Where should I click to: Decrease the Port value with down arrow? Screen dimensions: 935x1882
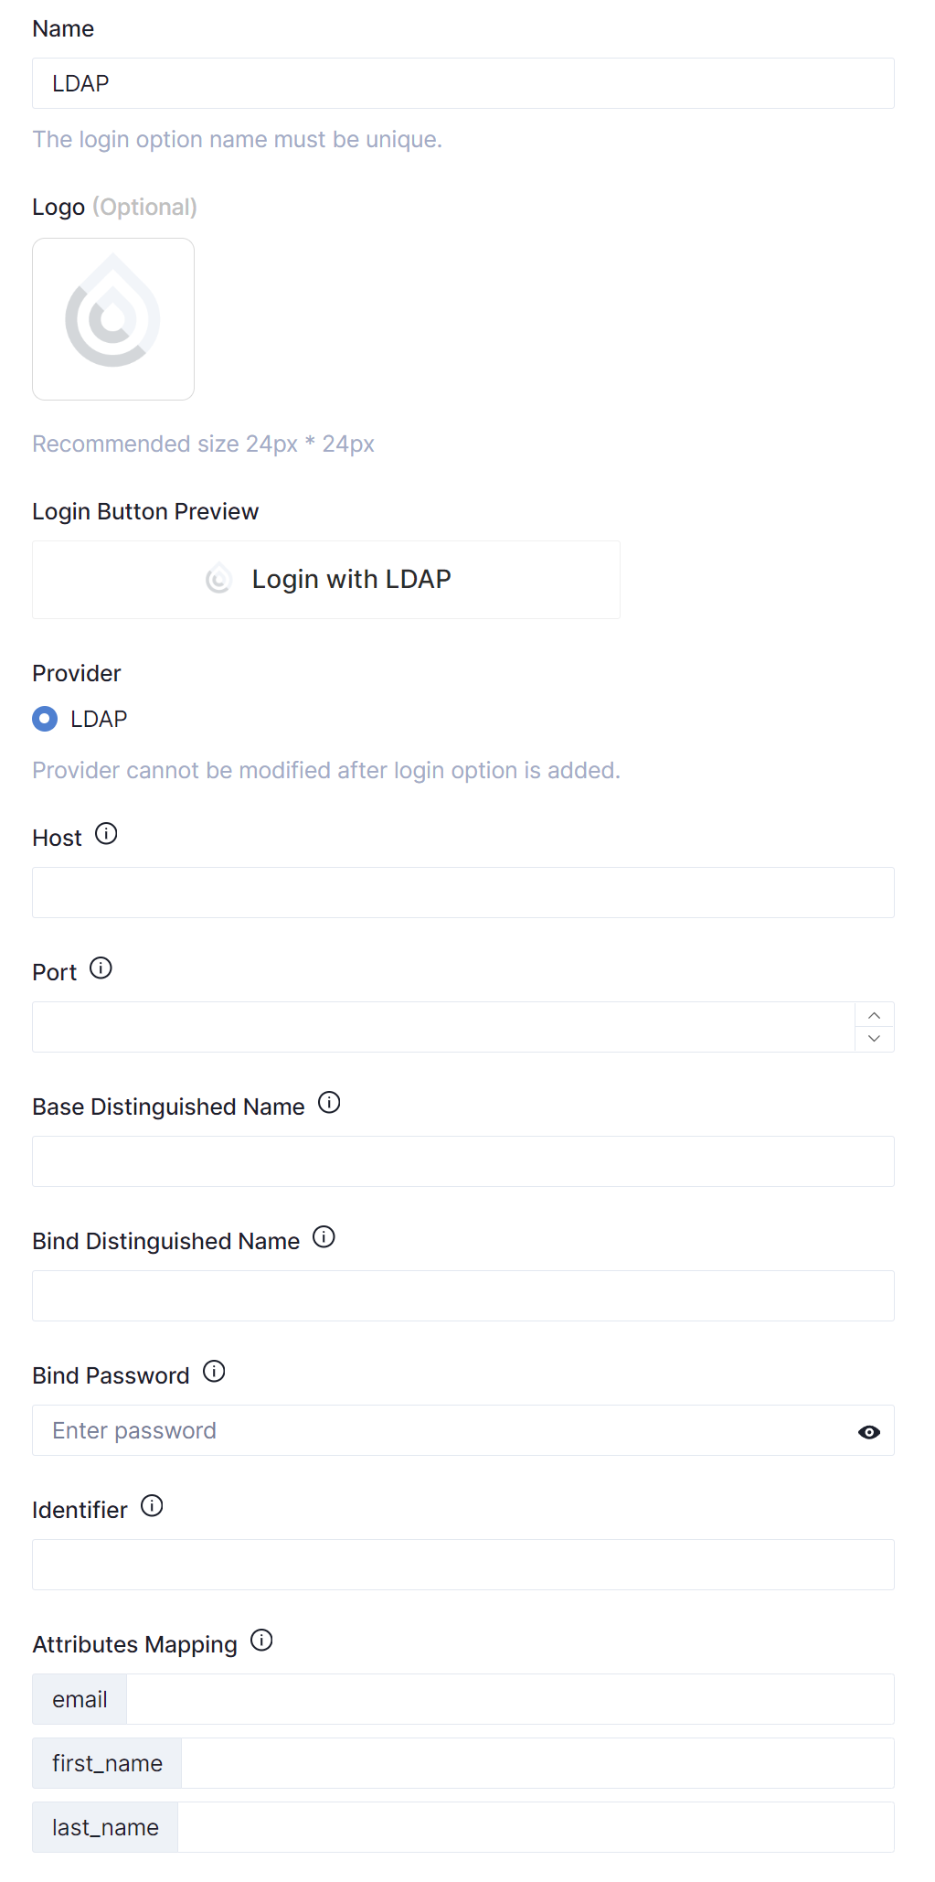click(875, 1039)
